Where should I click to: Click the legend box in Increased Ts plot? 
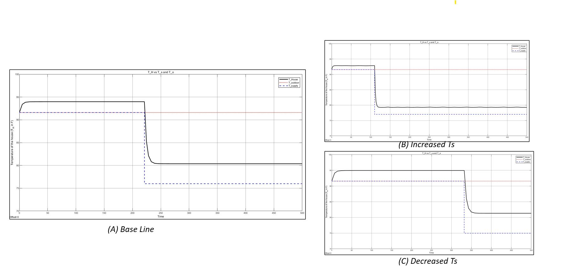point(519,48)
